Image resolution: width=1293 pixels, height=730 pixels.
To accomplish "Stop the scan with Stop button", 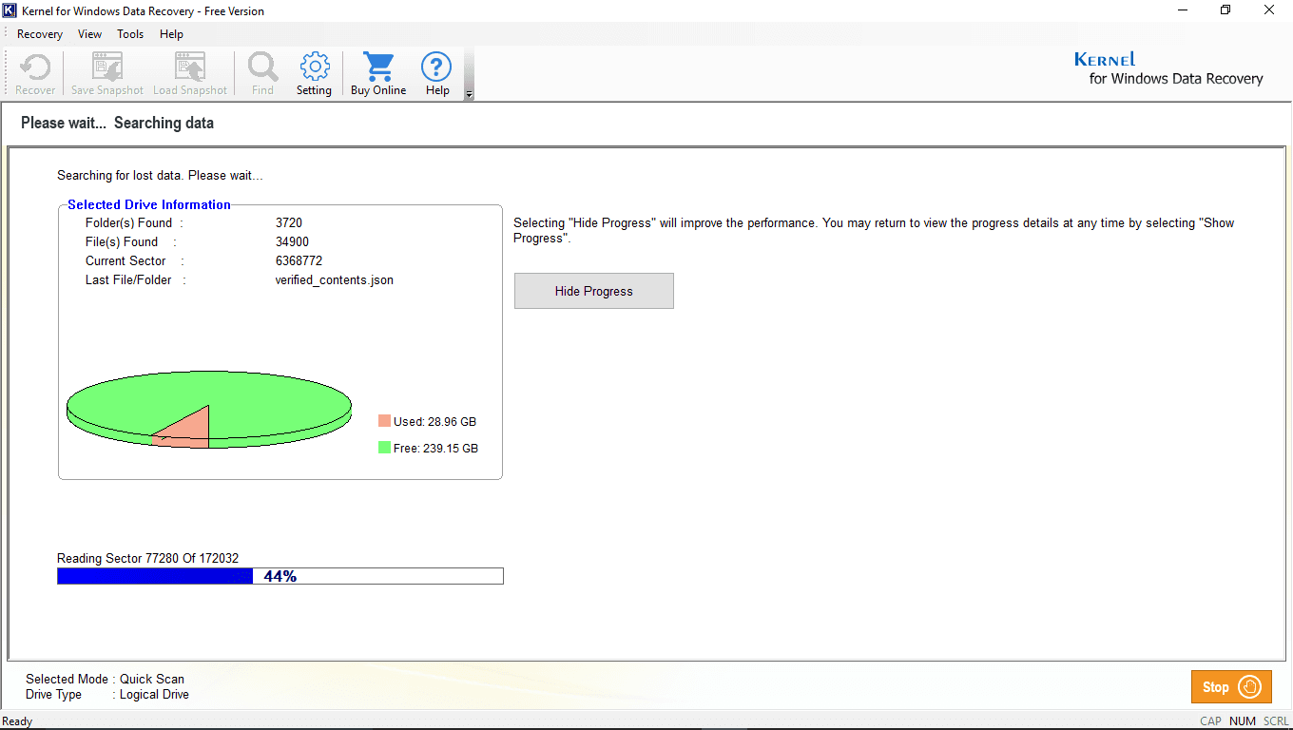I will coord(1230,686).
